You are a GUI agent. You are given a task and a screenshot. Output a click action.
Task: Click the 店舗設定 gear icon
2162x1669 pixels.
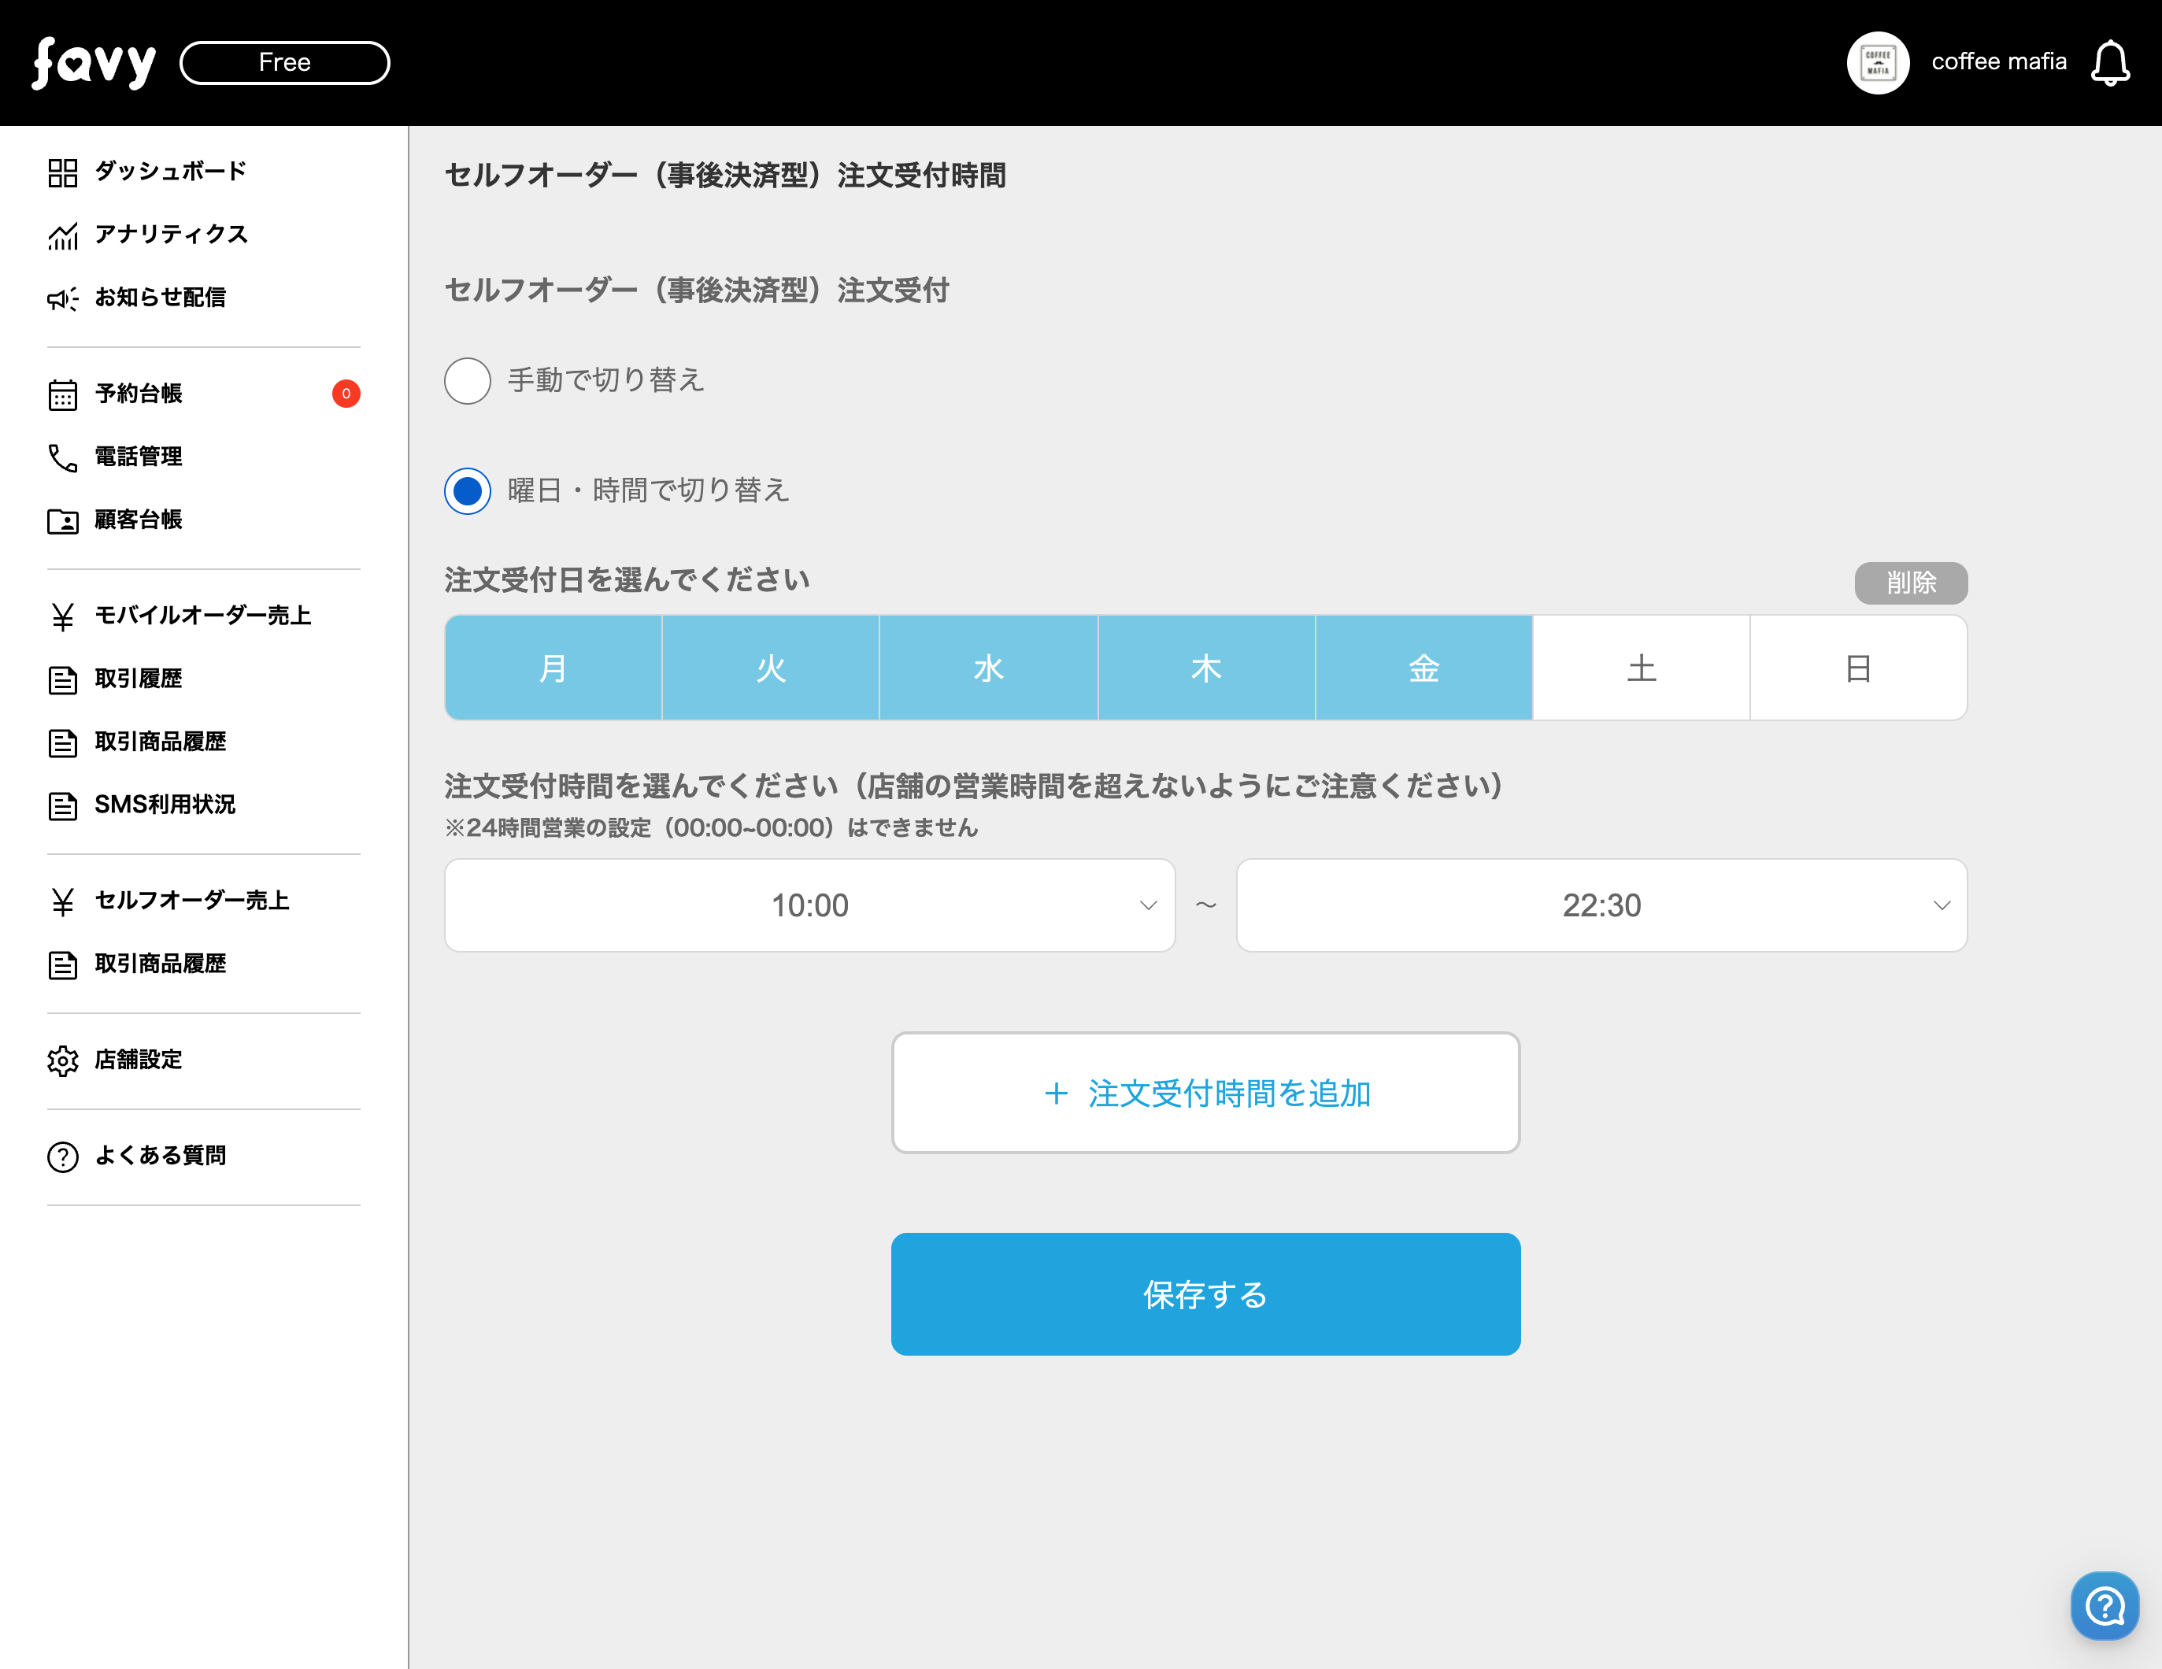[x=62, y=1060]
